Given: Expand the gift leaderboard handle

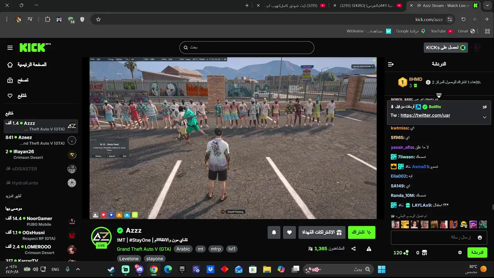Looking at the screenshot, I should [x=439, y=95].
